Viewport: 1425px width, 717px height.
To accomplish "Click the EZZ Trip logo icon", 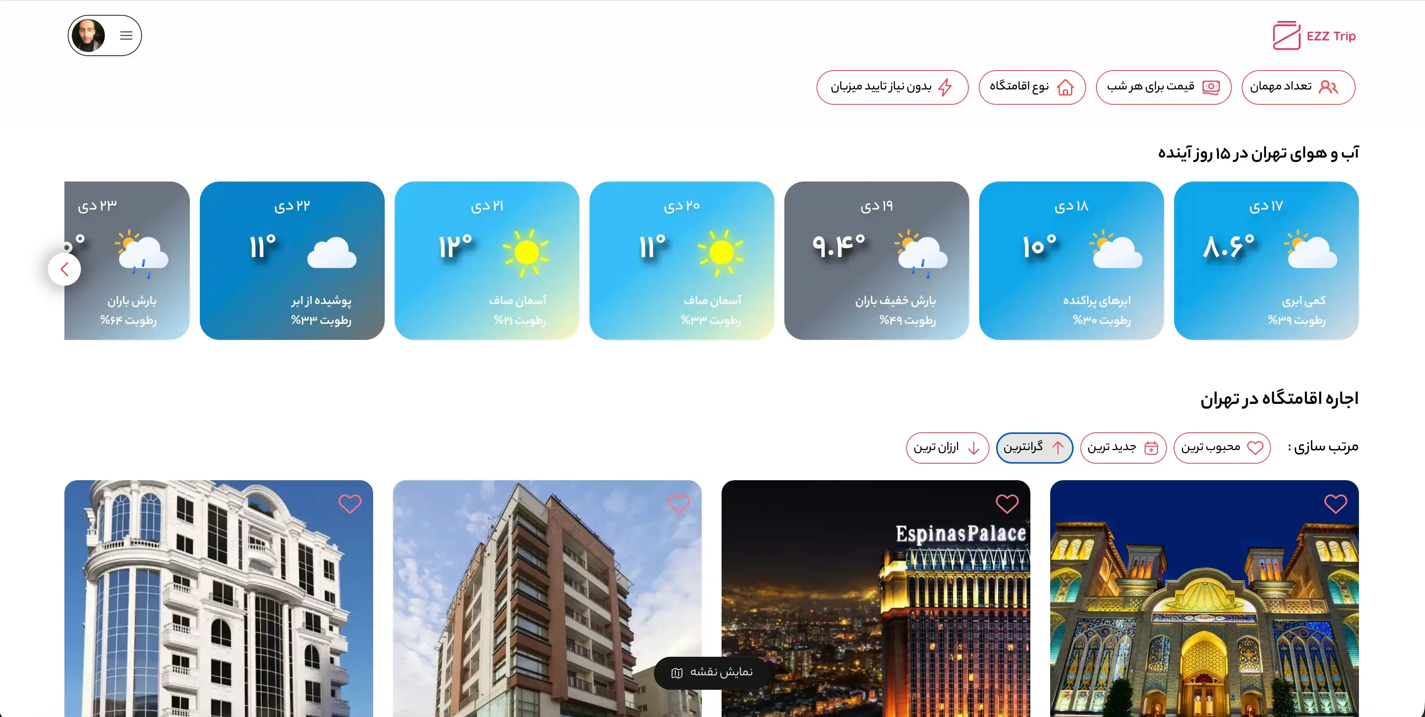I will click(1286, 36).
